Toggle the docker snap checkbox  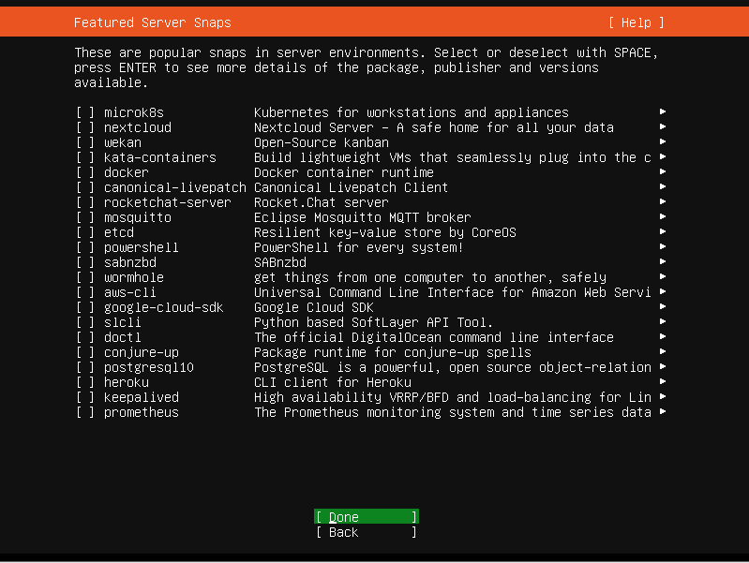click(85, 172)
